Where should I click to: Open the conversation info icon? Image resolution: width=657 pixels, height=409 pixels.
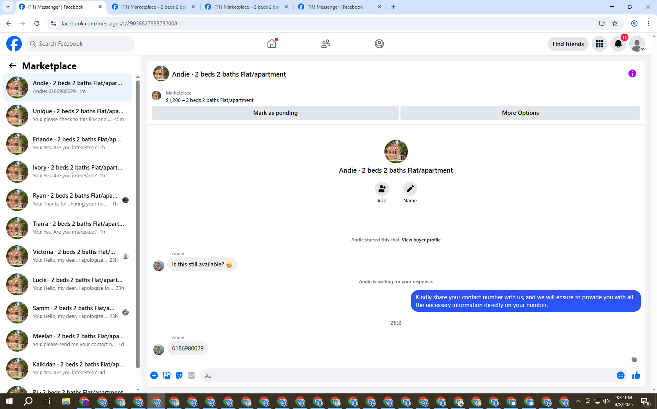tap(632, 73)
